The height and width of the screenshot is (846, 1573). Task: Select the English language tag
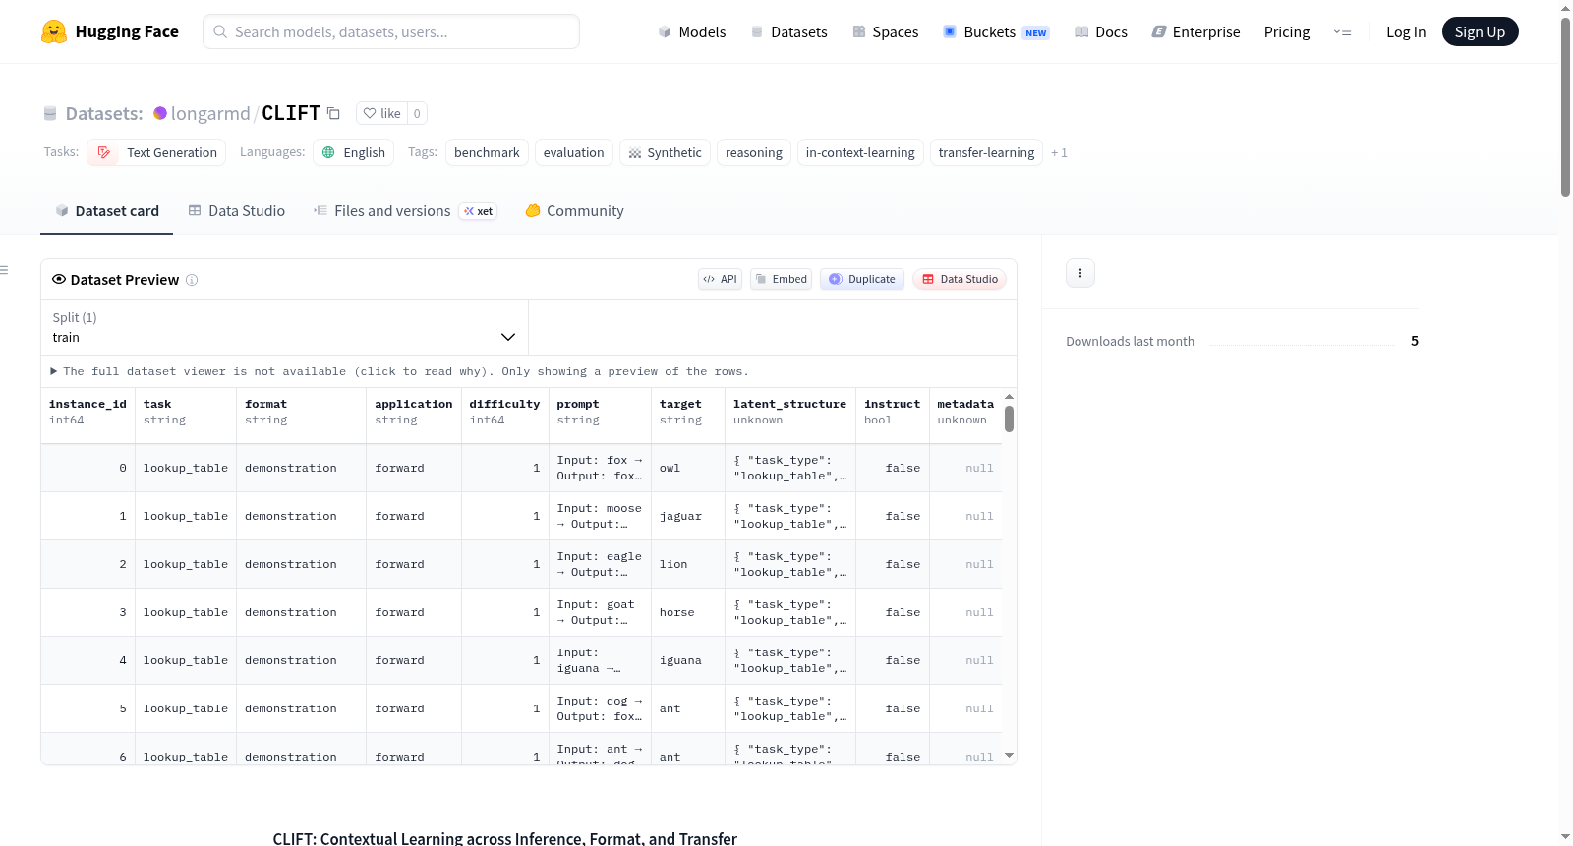click(x=354, y=152)
